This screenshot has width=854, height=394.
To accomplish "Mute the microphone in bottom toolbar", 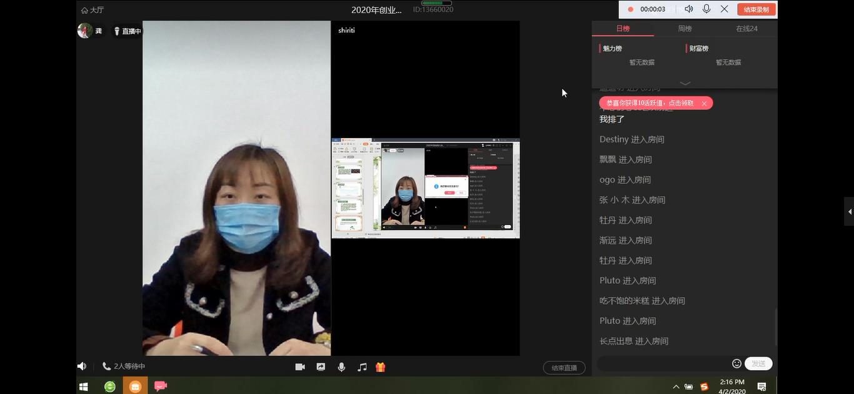I will point(341,367).
